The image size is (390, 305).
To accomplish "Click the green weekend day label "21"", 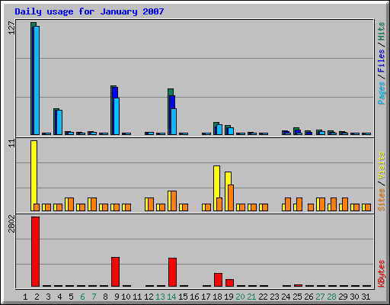I will coord(251,297).
